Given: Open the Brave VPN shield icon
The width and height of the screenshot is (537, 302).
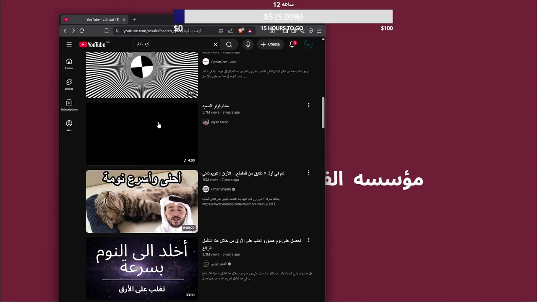Looking at the screenshot, I should (x=310, y=31).
